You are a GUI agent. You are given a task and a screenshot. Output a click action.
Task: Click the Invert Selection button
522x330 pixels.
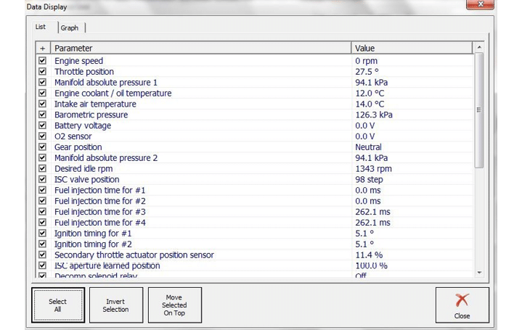(115, 305)
